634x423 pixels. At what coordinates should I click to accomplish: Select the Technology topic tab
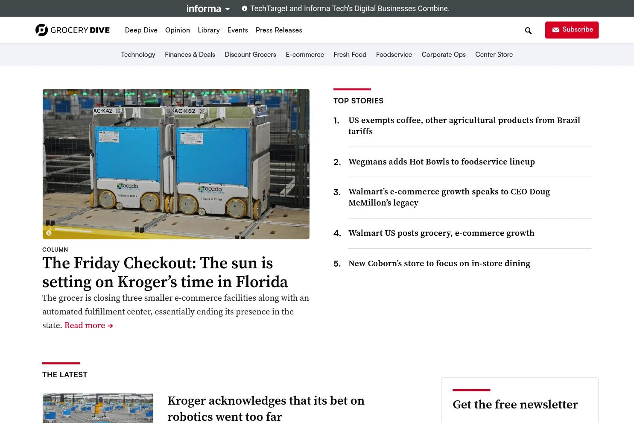(x=138, y=54)
